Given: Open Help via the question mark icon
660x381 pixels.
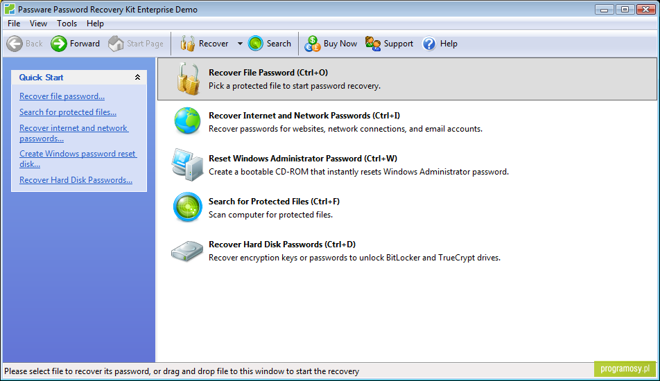Looking at the screenshot, I should tap(429, 44).
